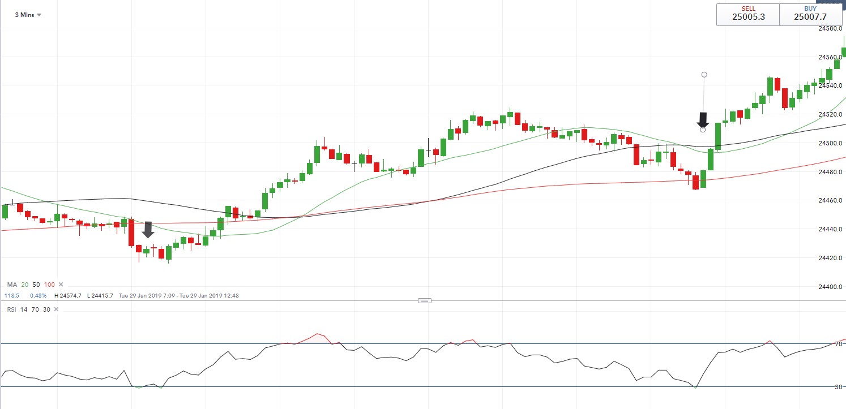Click the low value L 24415.7
846x409 pixels.
pos(100,295)
